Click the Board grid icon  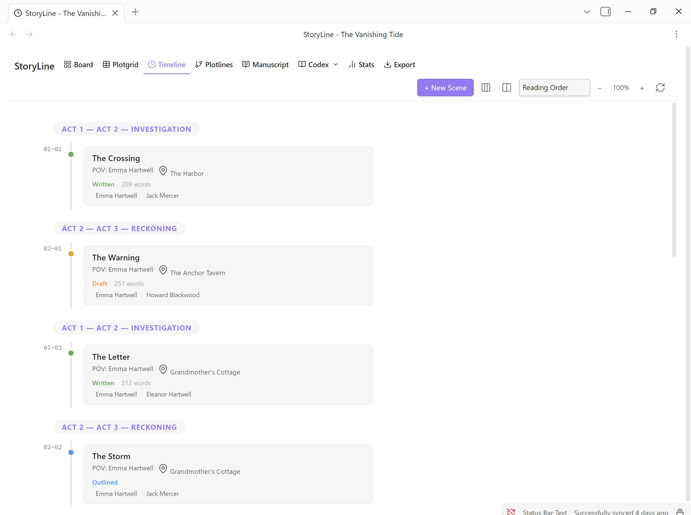click(x=67, y=65)
